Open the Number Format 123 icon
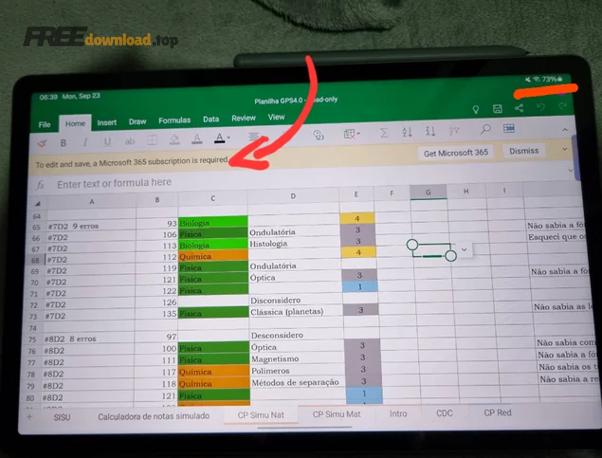602x458 pixels. (x=318, y=135)
